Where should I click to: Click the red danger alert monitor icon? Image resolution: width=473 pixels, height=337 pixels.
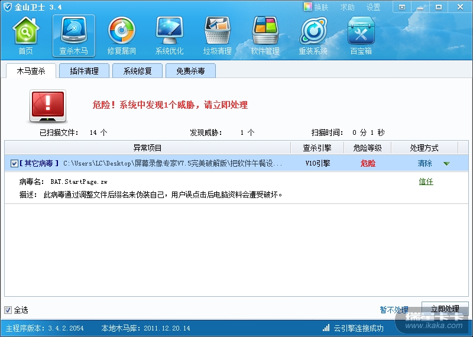(x=48, y=106)
